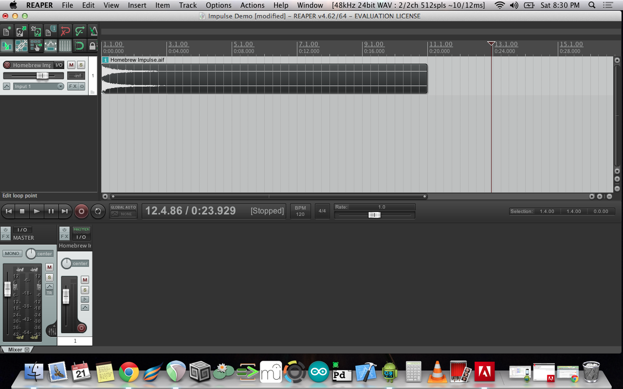Arm recording on Homebrew mixer strip
This screenshot has width=623, height=389.
pos(81,328)
